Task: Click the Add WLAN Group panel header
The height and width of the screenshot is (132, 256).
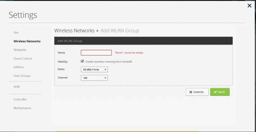Action: pos(143,41)
